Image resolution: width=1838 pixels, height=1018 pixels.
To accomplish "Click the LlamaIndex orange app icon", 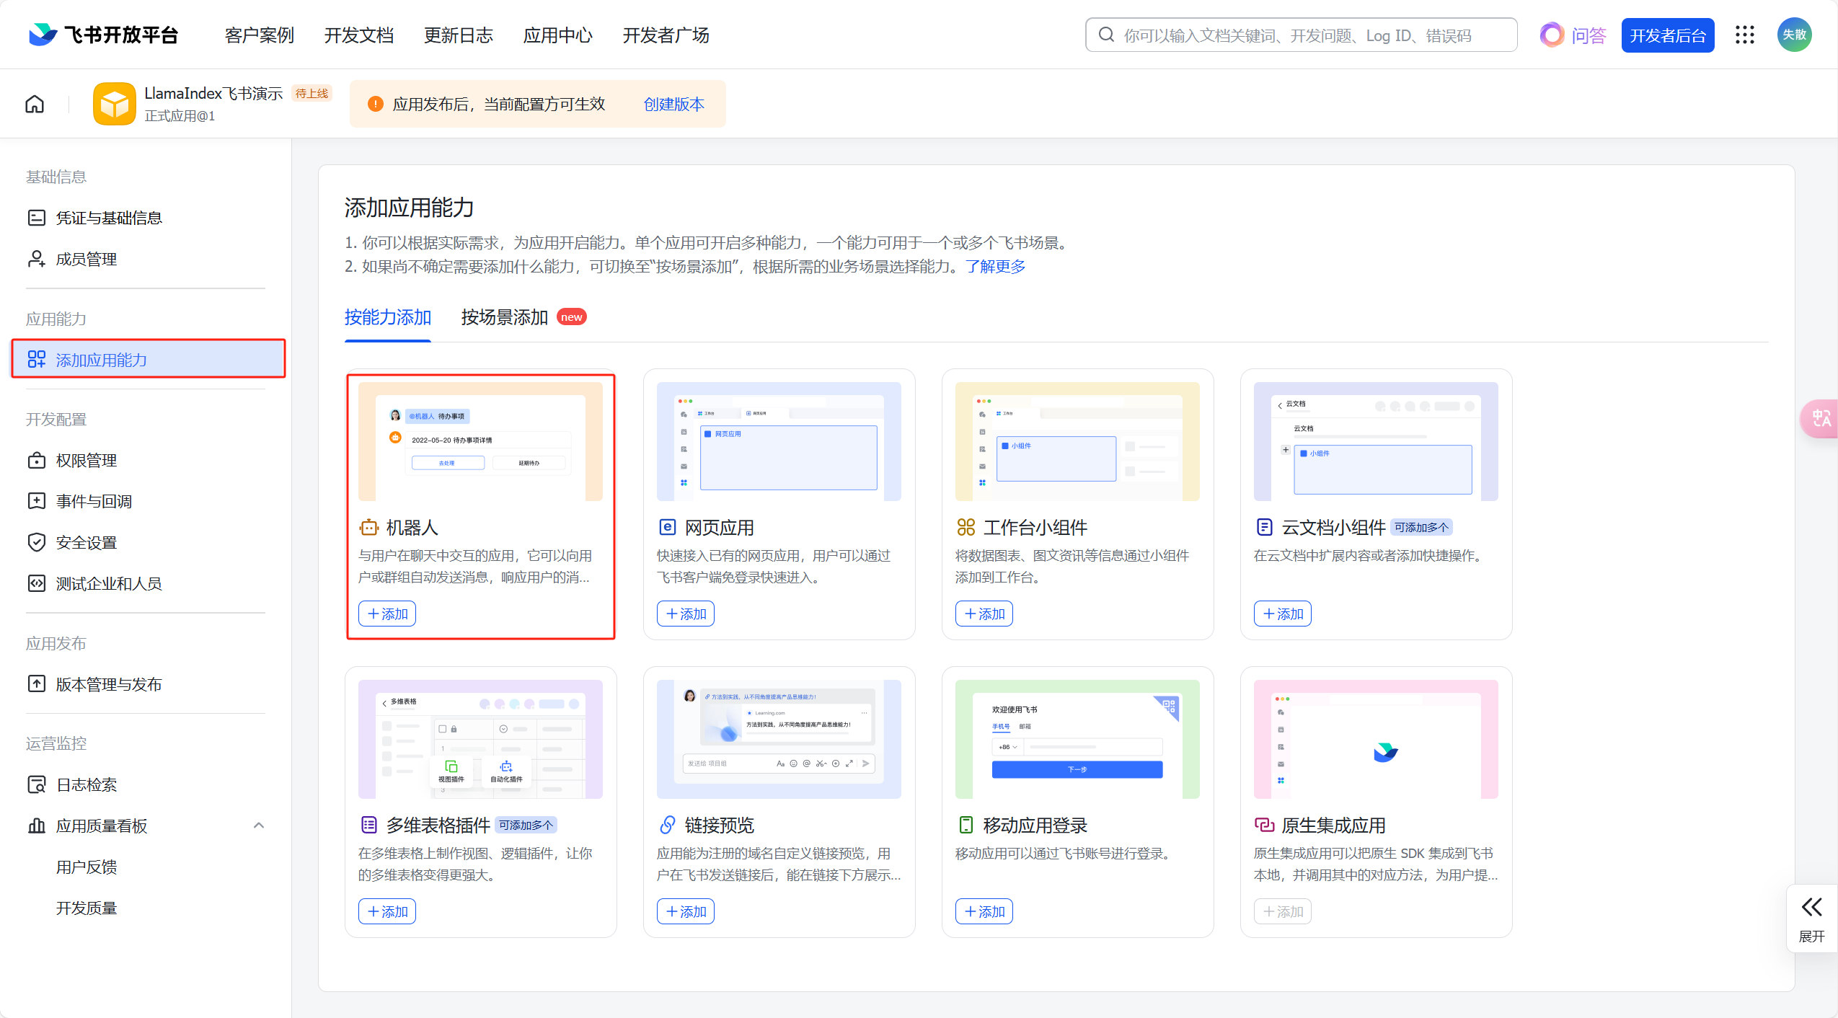I will point(114,105).
